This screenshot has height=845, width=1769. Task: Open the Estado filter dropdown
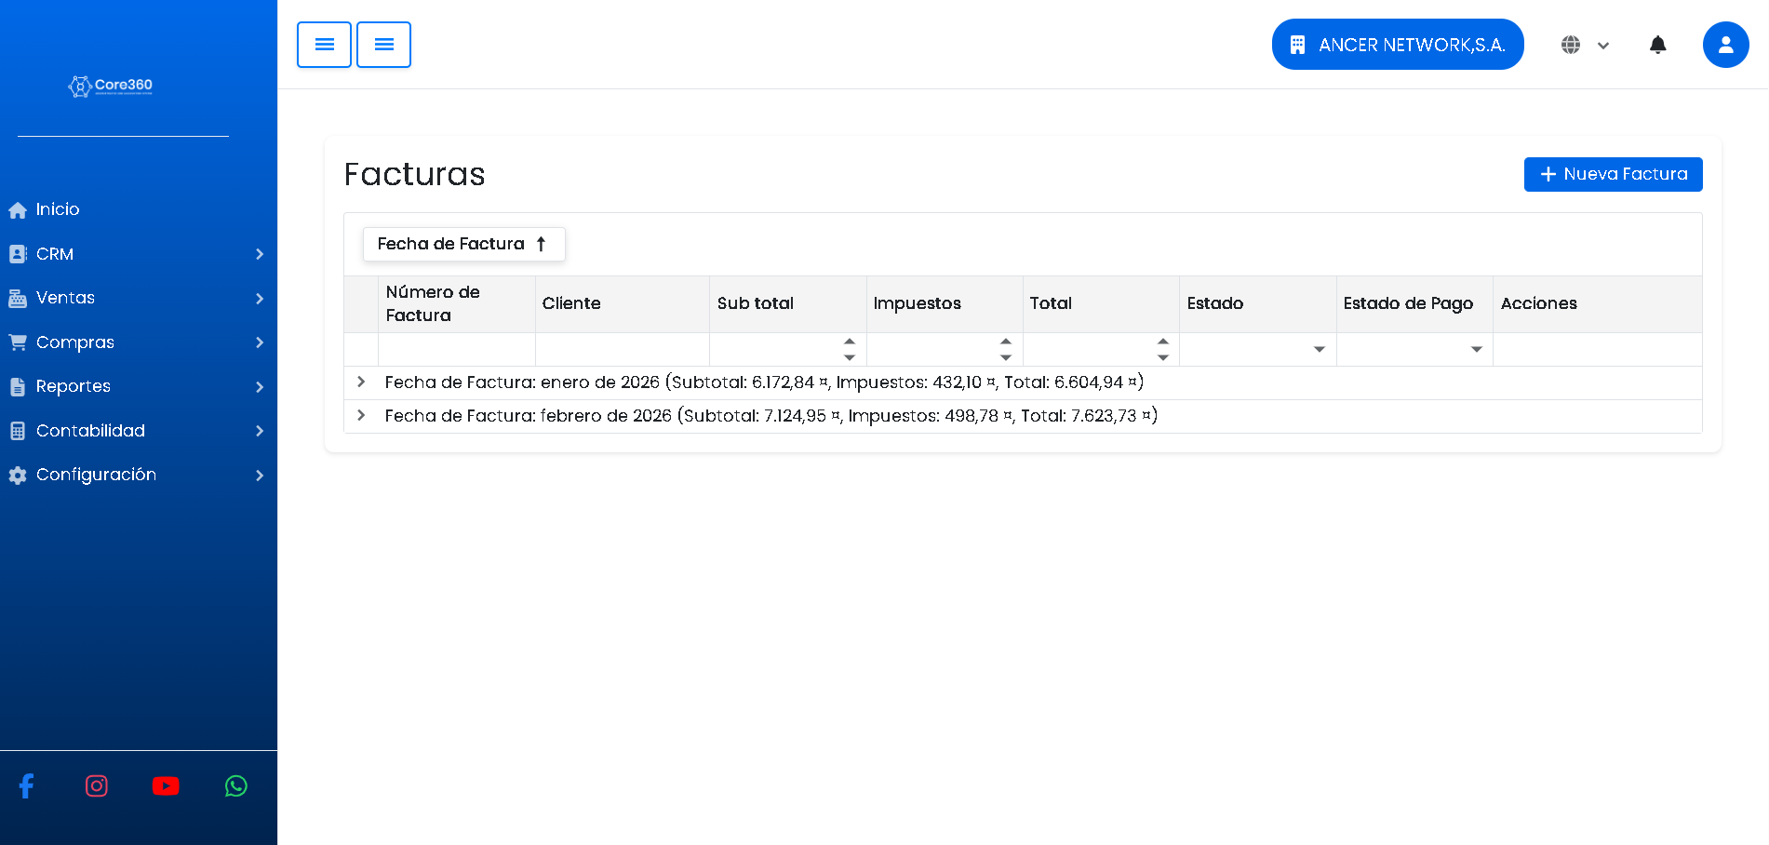[x=1319, y=350]
